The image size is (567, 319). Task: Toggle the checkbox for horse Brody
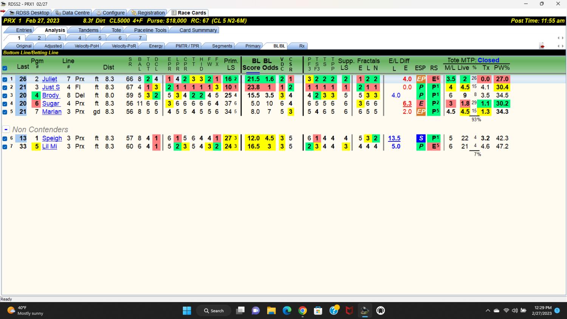tap(5, 96)
